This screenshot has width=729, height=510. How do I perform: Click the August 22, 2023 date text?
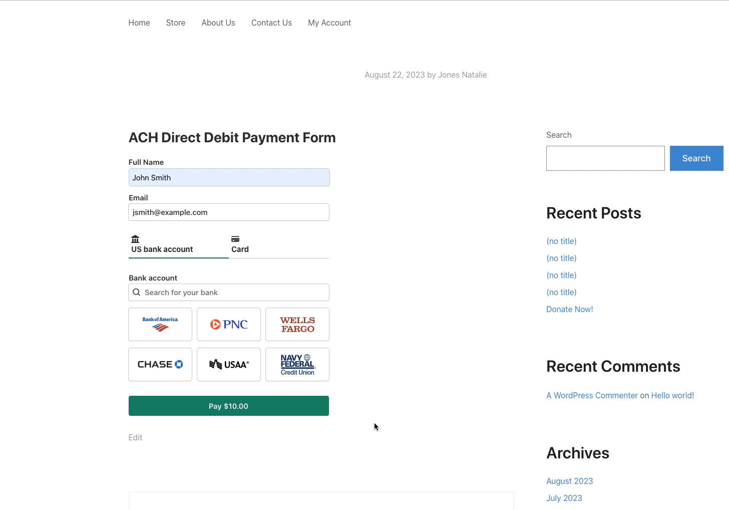pos(395,75)
